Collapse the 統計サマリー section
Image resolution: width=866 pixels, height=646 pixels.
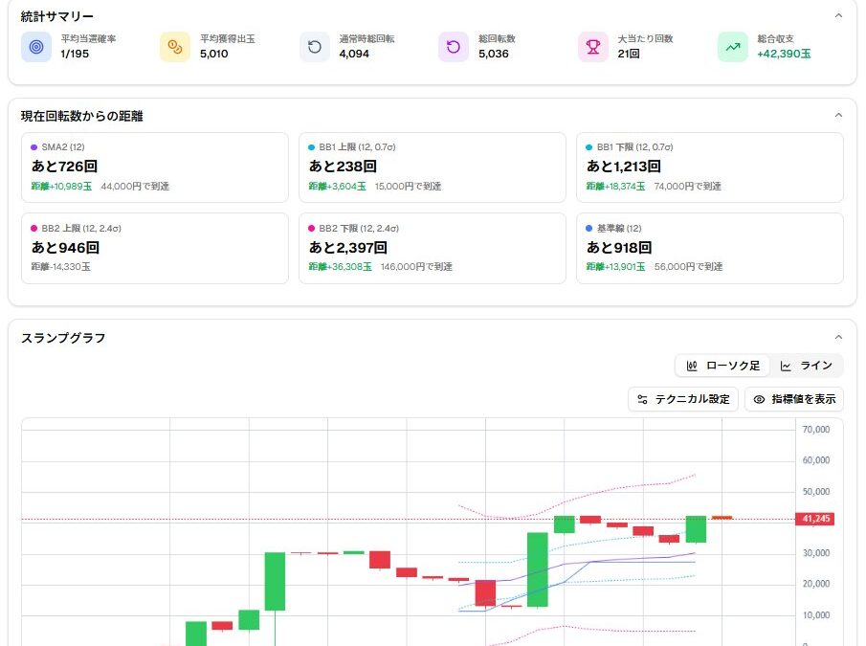click(838, 15)
